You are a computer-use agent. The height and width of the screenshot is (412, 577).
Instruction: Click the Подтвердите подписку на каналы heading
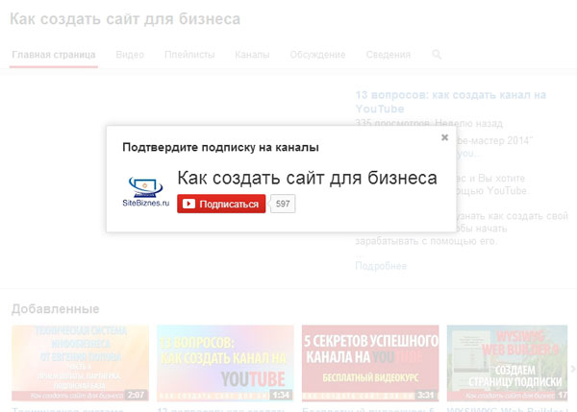pyautogui.click(x=220, y=147)
